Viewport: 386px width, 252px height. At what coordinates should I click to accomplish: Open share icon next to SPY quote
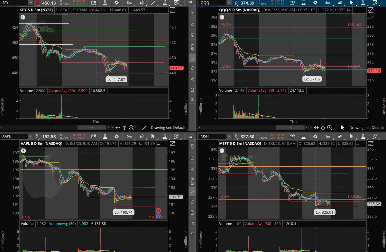click(x=94, y=3)
